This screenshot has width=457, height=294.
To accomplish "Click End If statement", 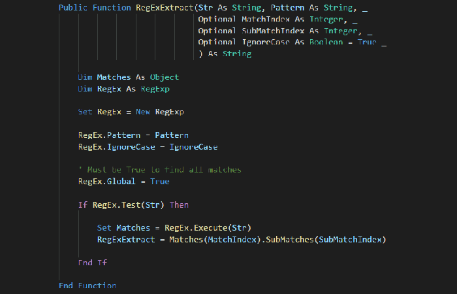I will 93,263.
